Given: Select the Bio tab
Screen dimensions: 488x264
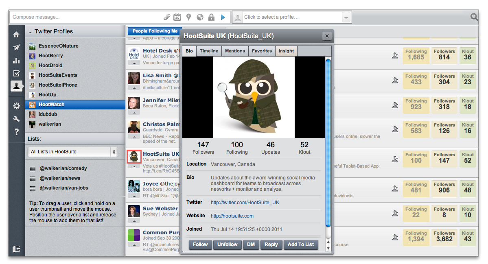Looking at the screenshot, I should (x=189, y=51).
